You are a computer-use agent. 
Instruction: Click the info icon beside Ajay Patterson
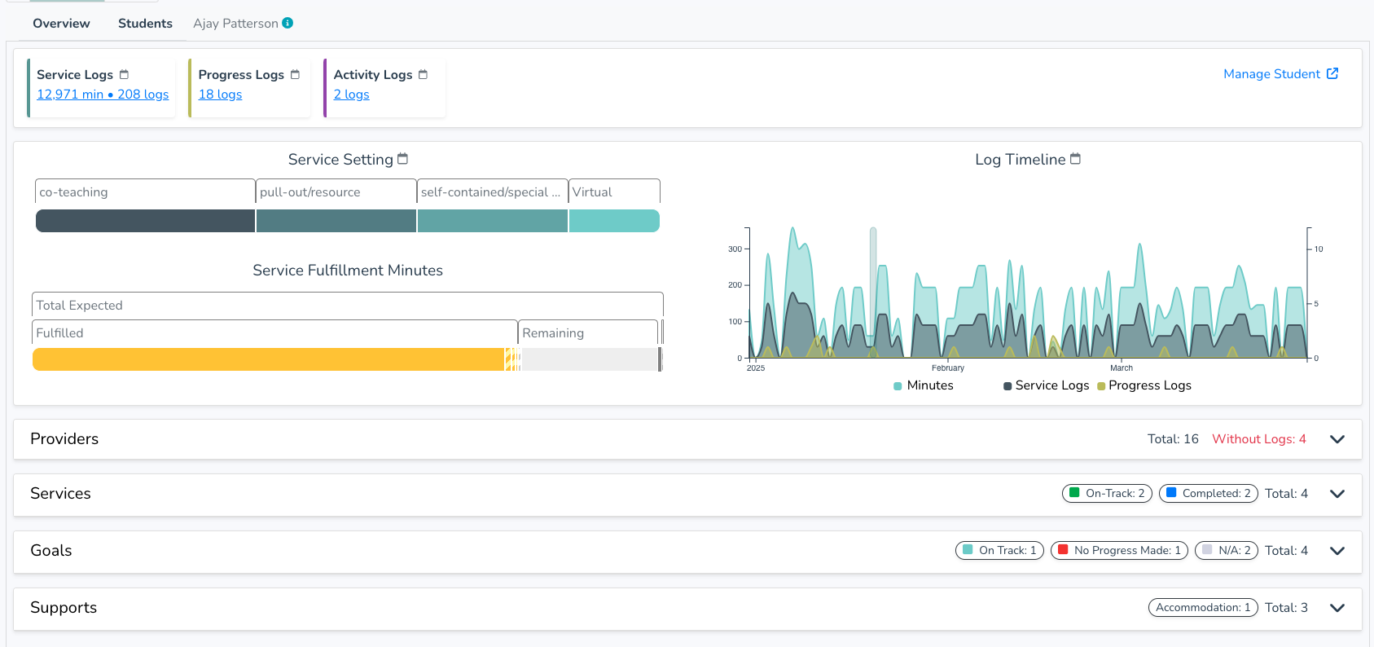pos(288,23)
